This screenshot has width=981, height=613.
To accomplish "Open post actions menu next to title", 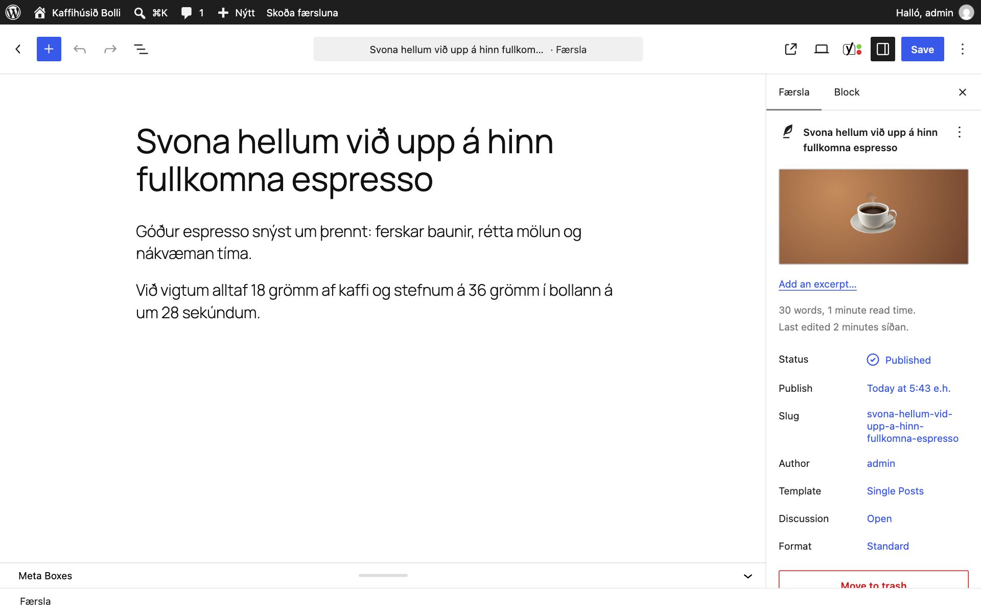I will coord(960,132).
